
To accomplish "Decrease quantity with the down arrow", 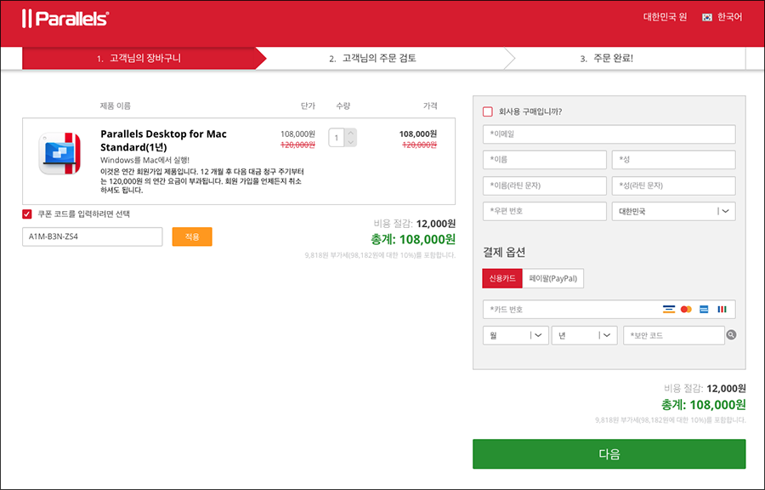I will point(351,142).
